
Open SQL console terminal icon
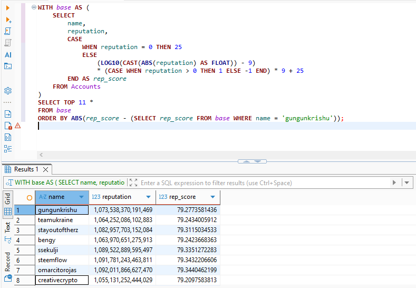click(8, 66)
